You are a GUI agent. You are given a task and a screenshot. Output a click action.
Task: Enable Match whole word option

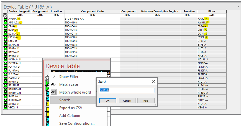coord(75,92)
